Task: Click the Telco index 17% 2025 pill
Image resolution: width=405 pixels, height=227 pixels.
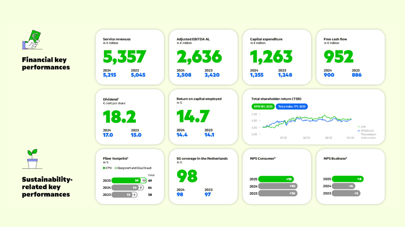Action: (x=292, y=106)
